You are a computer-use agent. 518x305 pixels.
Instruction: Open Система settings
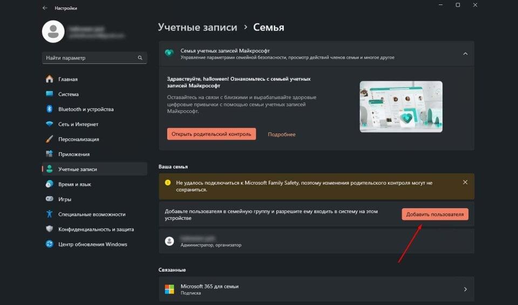pyautogui.click(x=94, y=94)
